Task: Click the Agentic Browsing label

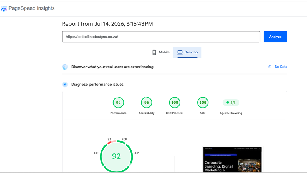Action: [231, 113]
